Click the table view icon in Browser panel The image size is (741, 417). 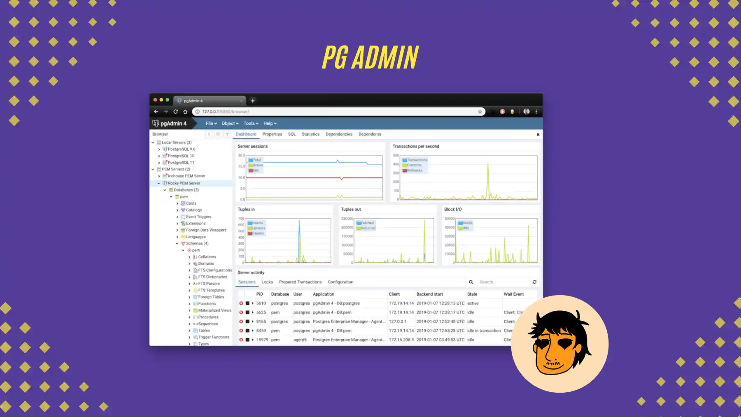218,134
